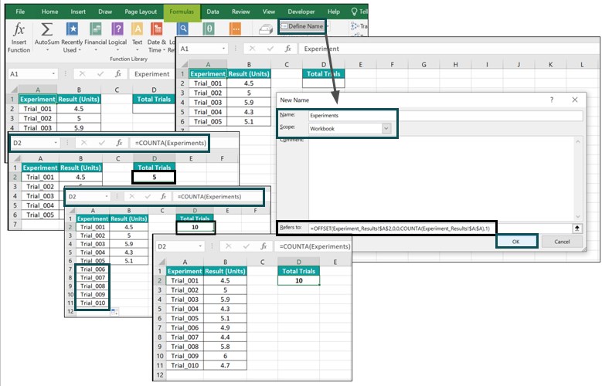Viewport: 602px width, 386px height.
Task: Click the Refers to OFFSET formula field
Action: [440, 229]
